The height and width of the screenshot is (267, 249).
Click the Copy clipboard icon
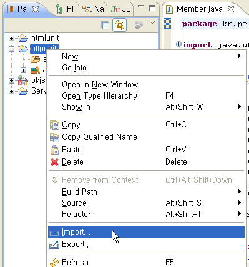(x=54, y=125)
